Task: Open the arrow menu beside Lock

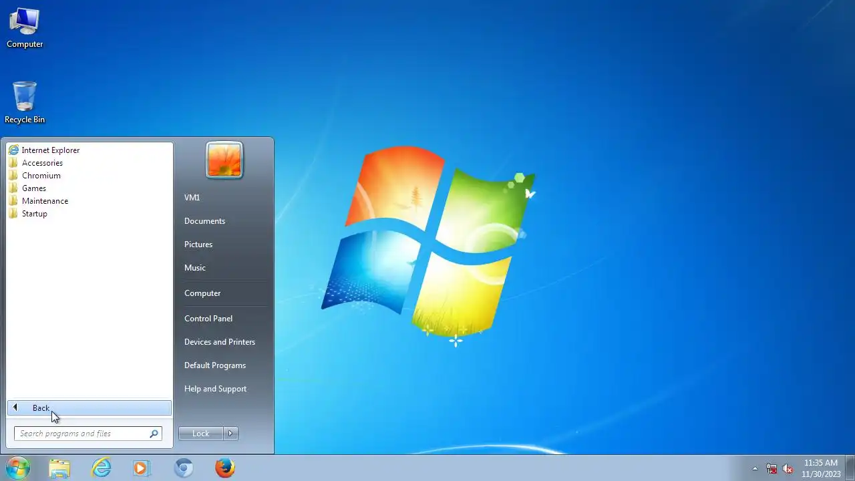Action: coord(230,434)
